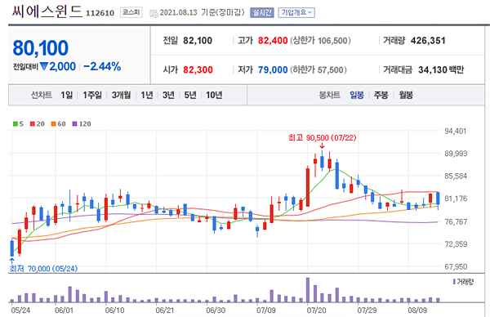Click the 실시간 button
The height and width of the screenshot is (317, 490).
point(262,12)
